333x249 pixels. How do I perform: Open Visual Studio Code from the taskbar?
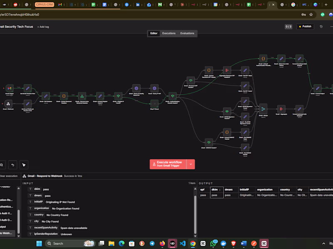(x=183, y=243)
